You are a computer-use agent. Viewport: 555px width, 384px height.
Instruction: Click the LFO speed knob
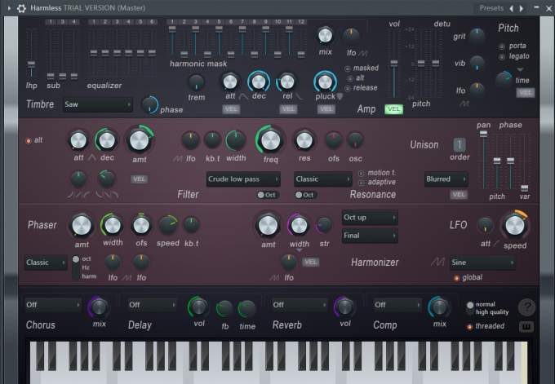[x=515, y=225]
